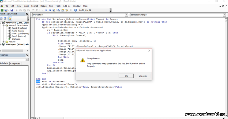Open Project Explorer toolbar icon
The width and height of the screenshot is (228, 119).
coord(59,10)
